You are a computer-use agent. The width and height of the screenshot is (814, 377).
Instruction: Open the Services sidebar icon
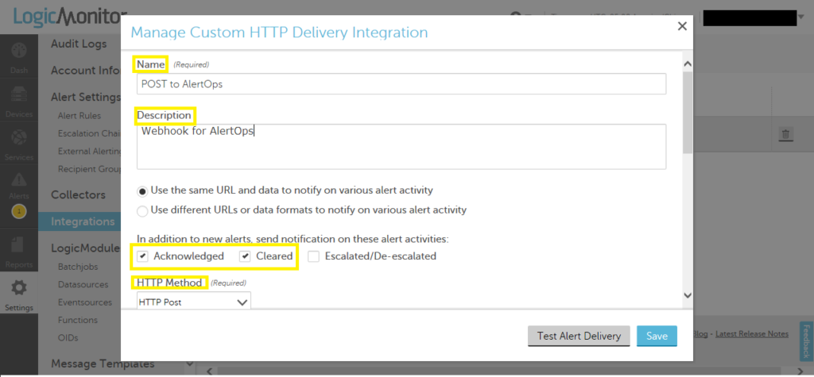[x=19, y=143]
